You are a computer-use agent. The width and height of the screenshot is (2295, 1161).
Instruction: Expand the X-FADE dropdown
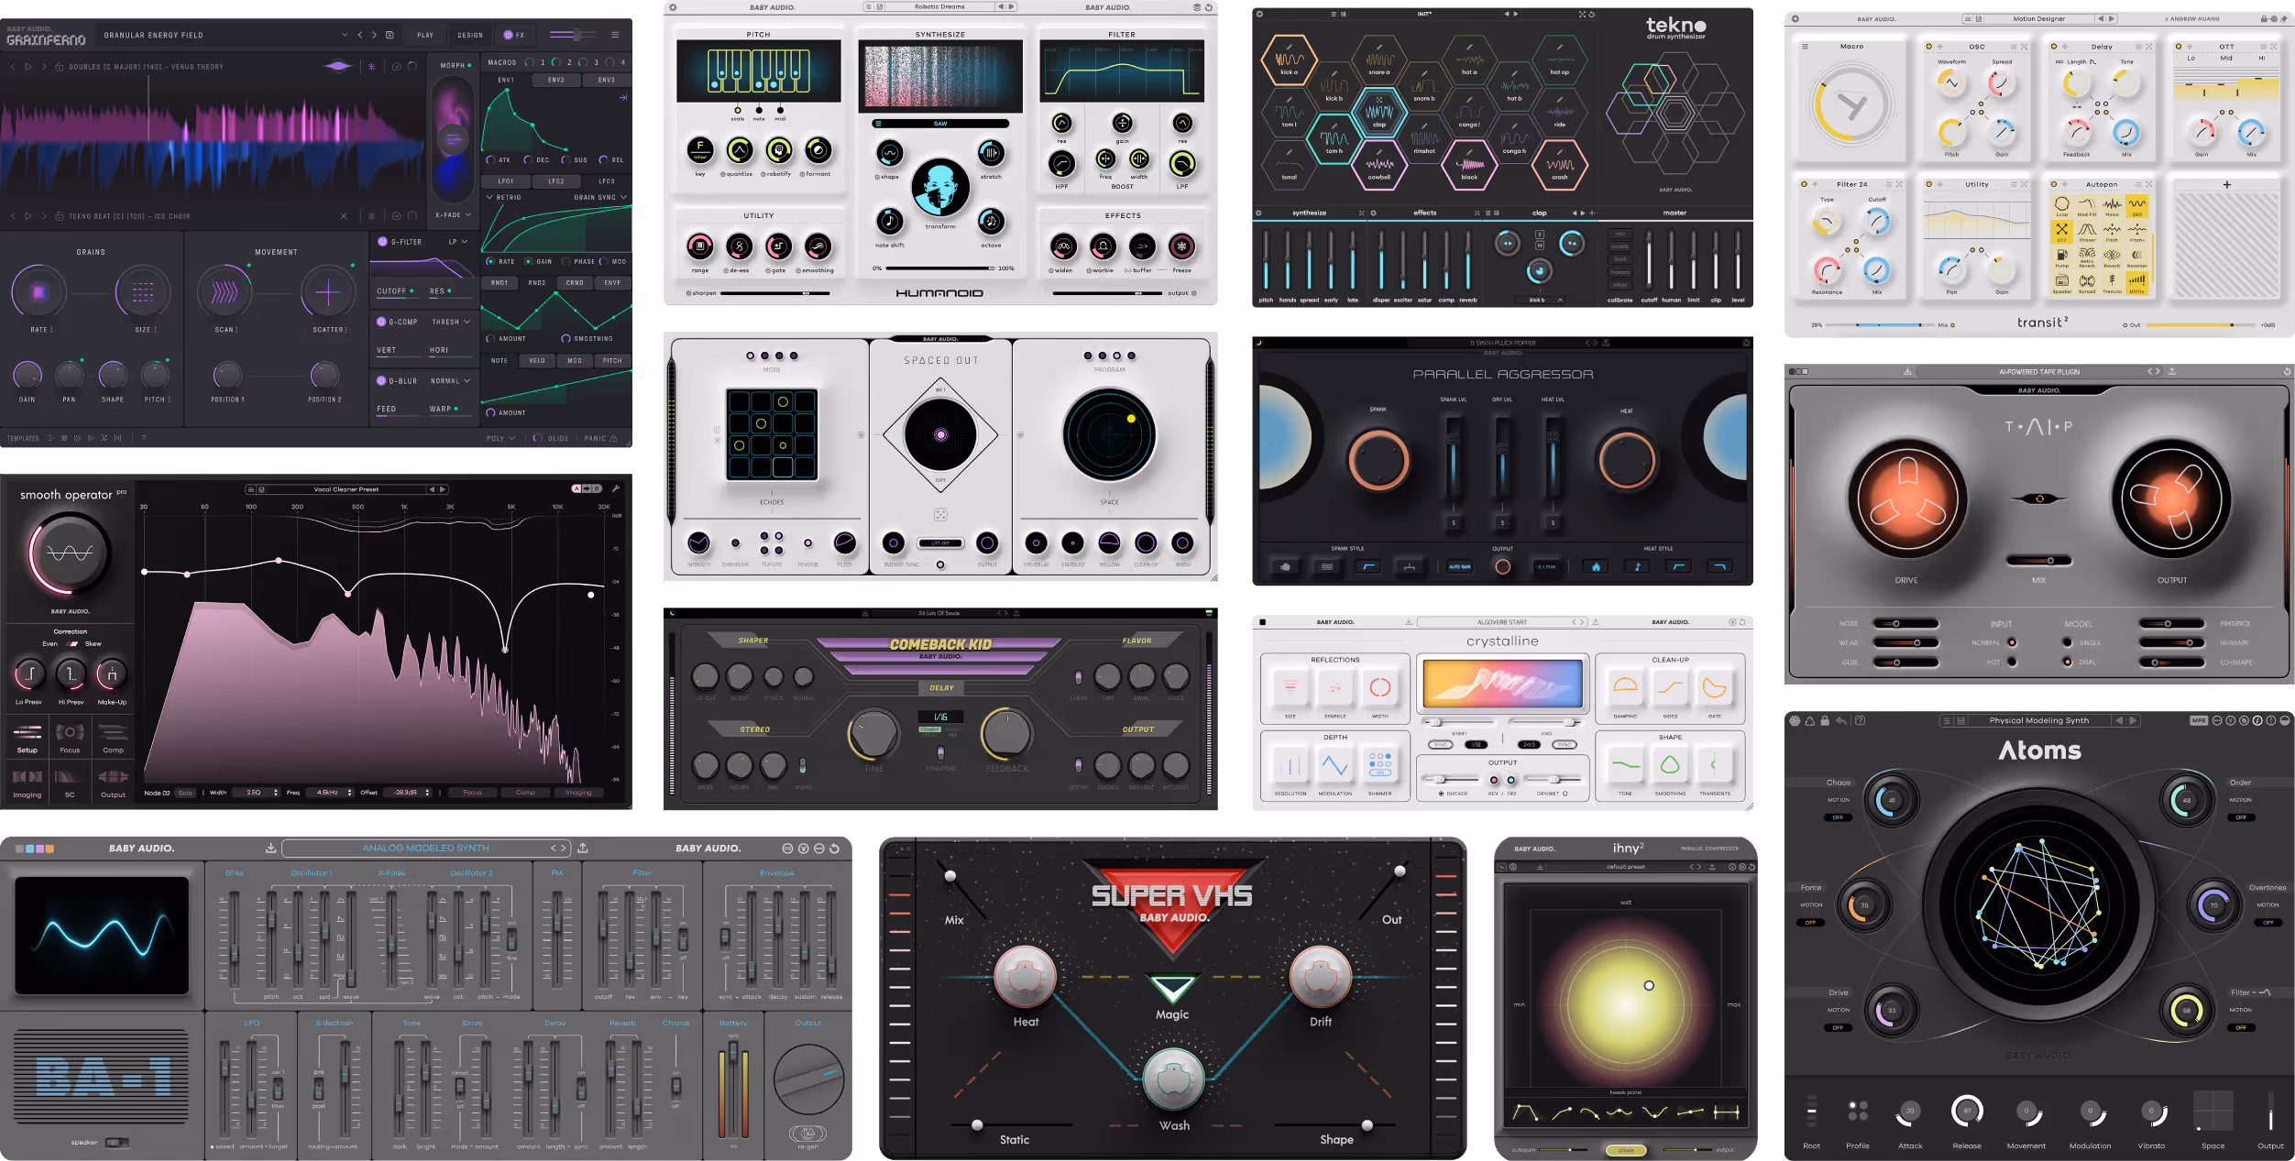pyautogui.click(x=453, y=215)
